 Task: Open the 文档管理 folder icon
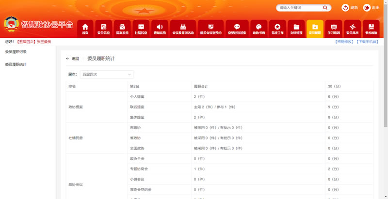tap(296, 29)
